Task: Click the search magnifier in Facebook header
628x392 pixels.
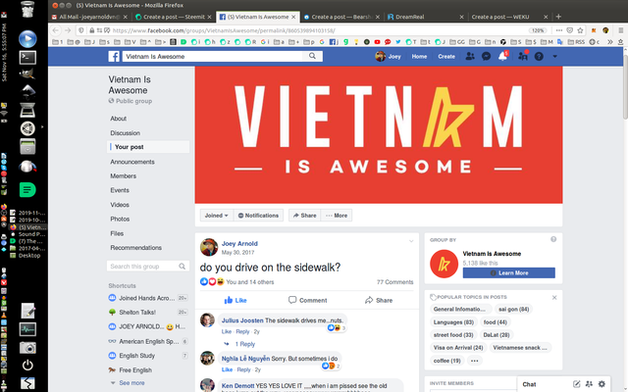Action: click(312, 57)
